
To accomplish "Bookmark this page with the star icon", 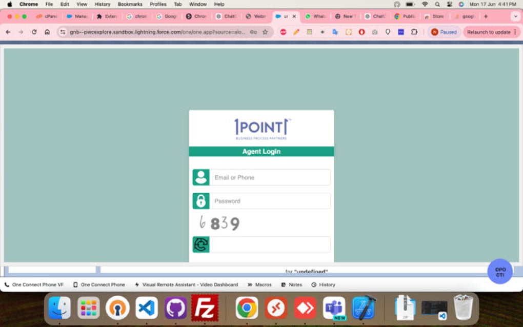I will point(265,32).
